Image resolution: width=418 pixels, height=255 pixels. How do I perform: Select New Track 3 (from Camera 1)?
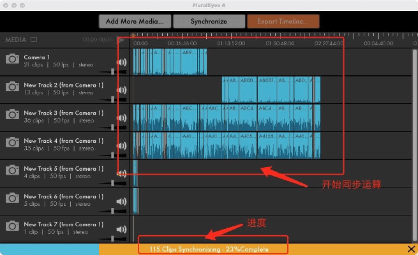[x=63, y=113]
